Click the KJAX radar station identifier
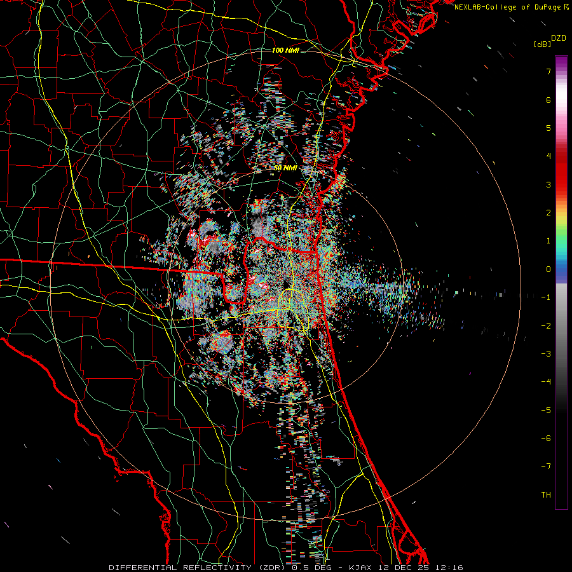This screenshot has width=572, height=572. pos(360,568)
